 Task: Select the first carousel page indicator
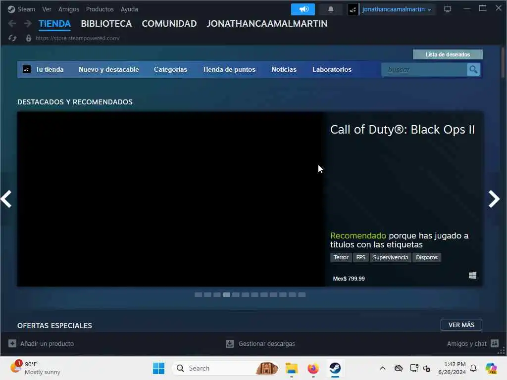(198, 294)
